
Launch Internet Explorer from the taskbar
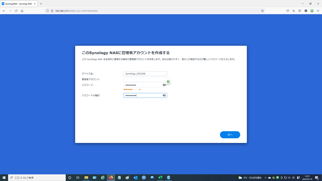[x=103, y=177]
